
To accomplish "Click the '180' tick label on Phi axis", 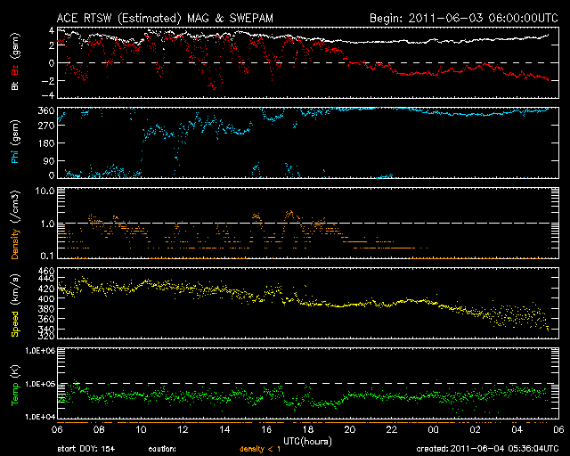I will [x=46, y=143].
